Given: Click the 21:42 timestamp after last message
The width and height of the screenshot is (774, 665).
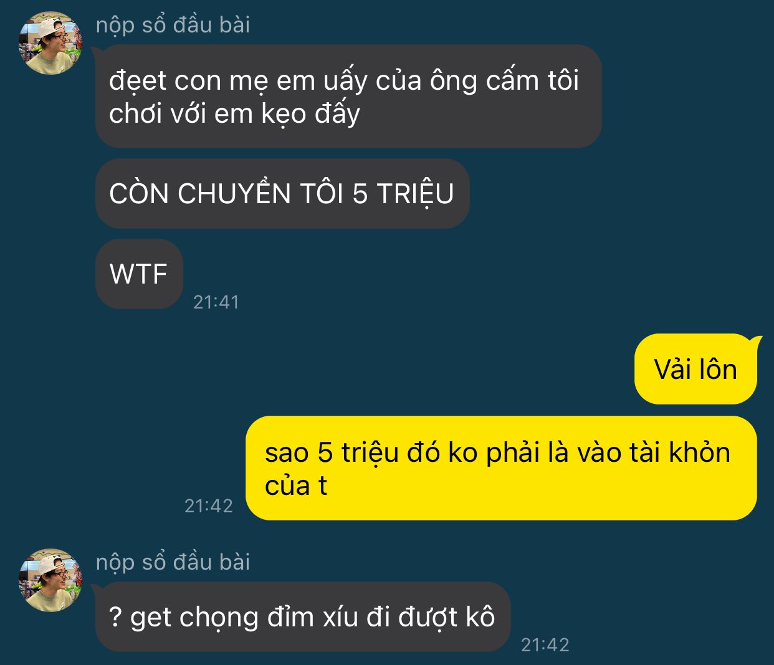Looking at the screenshot, I should pyautogui.click(x=545, y=644).
